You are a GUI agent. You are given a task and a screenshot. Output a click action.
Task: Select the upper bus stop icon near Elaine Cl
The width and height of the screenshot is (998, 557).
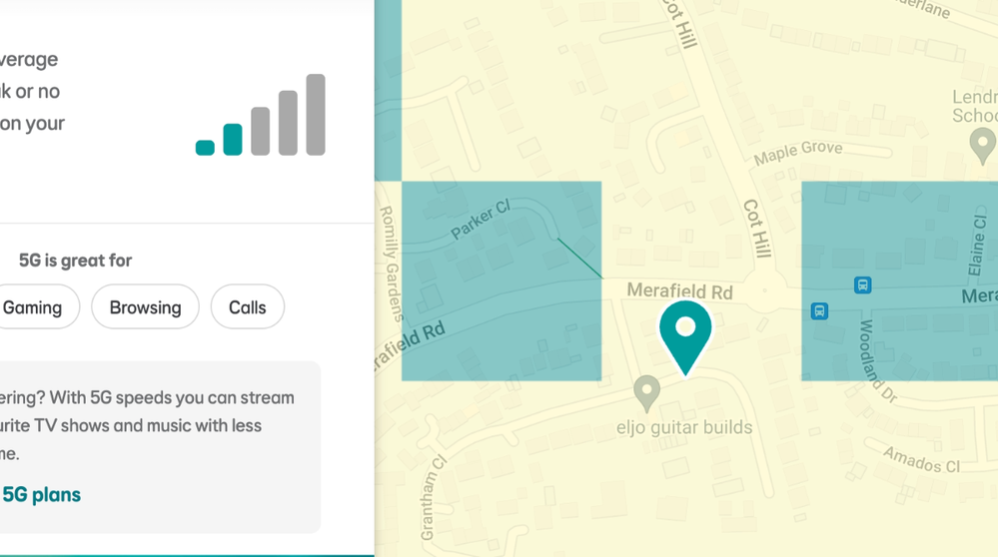pyautogui.click(x=862, y=285)
